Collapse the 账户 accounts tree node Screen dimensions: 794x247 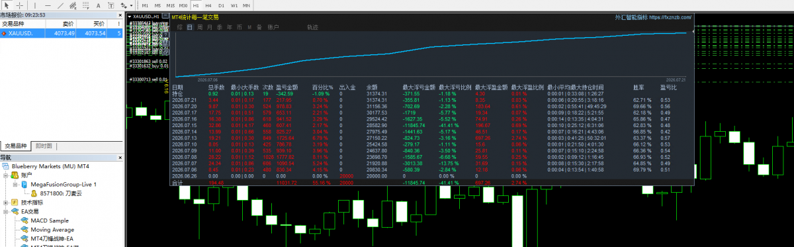(6, 175)
